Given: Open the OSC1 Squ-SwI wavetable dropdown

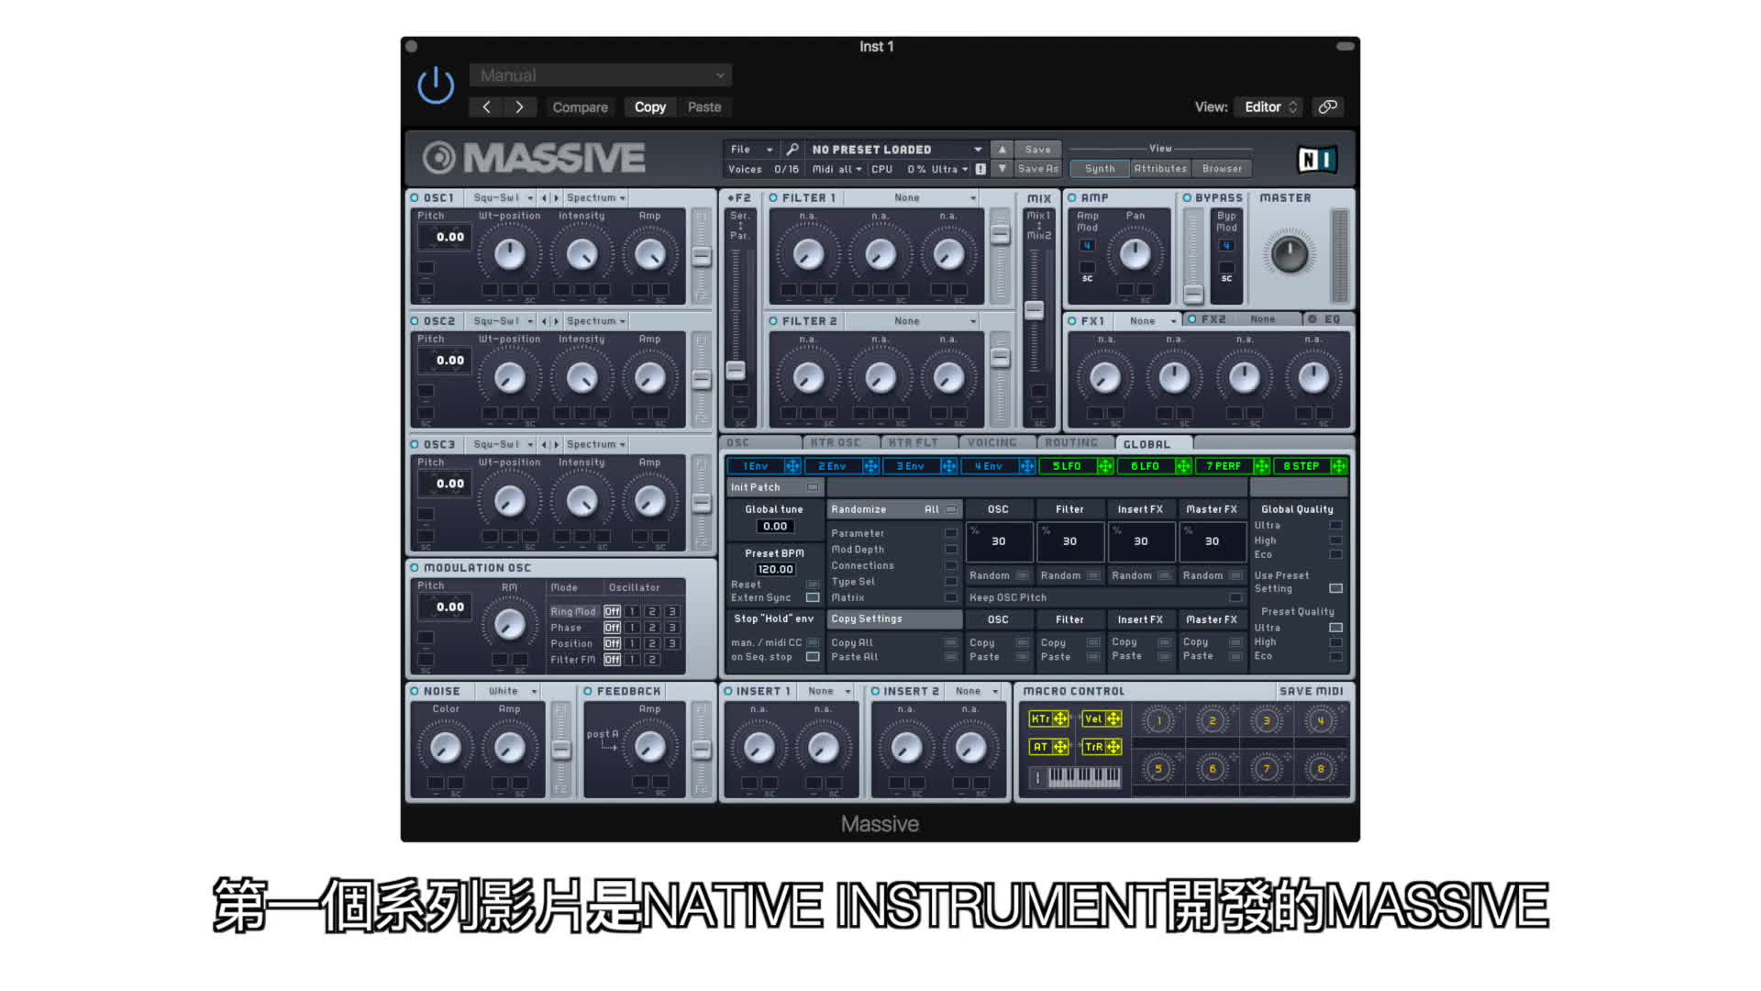Looking at the screenshot, I should pos(503,198).
